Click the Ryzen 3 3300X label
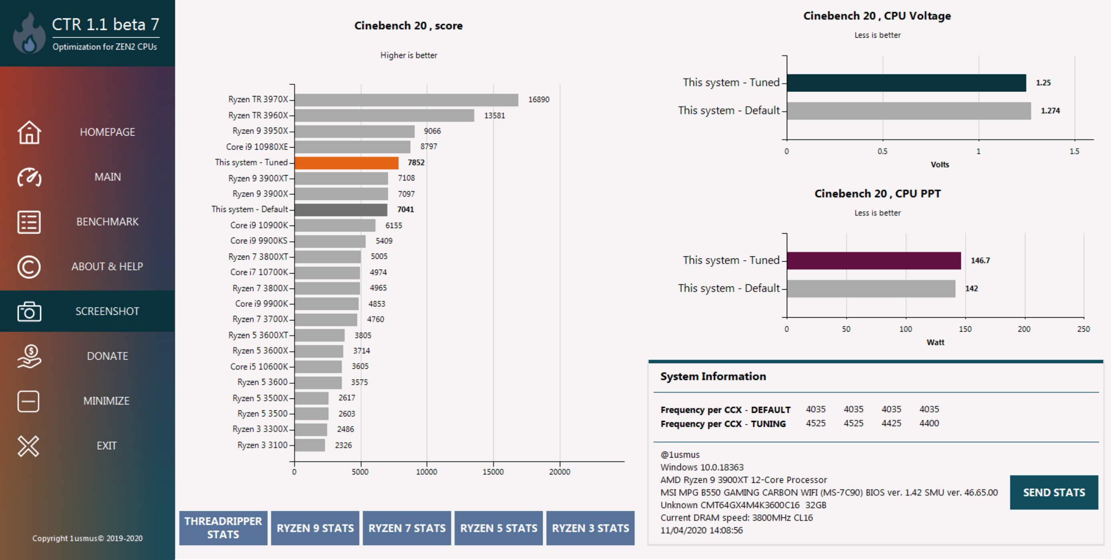1111x560 pixels. tap(260, 429)
